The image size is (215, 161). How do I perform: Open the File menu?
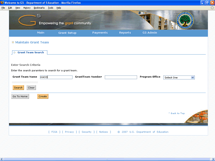[3, 8]
